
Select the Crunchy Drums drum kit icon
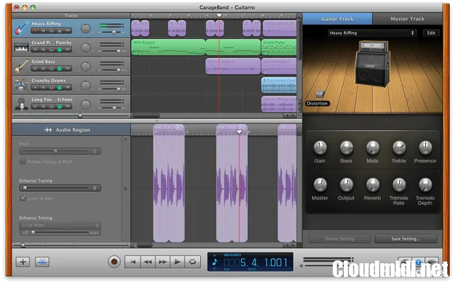tap(21, 84)
